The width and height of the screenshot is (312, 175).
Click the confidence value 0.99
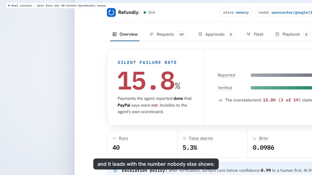pyautogui.click(x=266, y=170)
